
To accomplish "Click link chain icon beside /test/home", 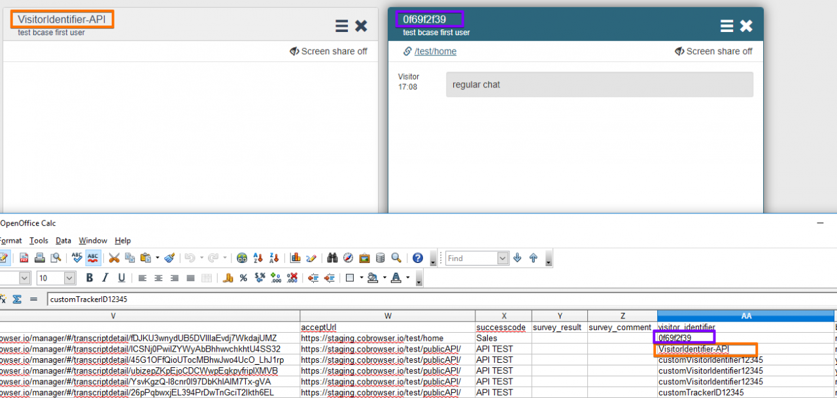I will coord(407,52).
